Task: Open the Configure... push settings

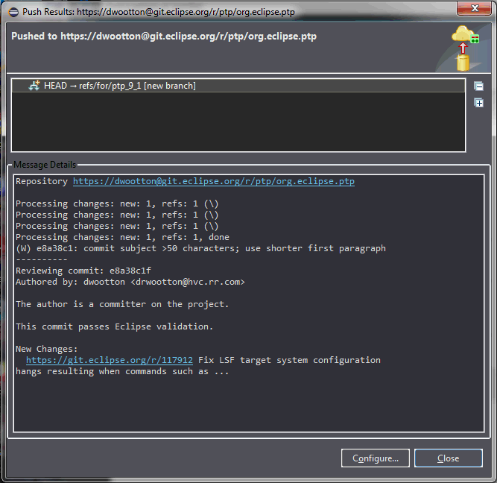Action: [x=376, y=458]
